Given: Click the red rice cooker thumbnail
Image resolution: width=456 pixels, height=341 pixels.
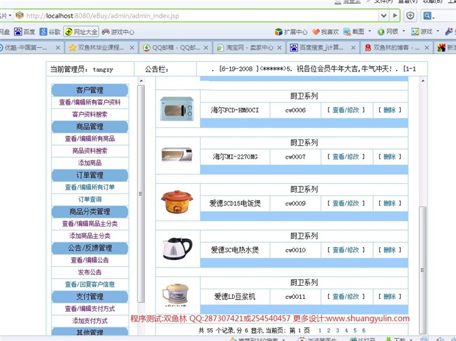Looking at the screenshot, I should tap(177, 201).
